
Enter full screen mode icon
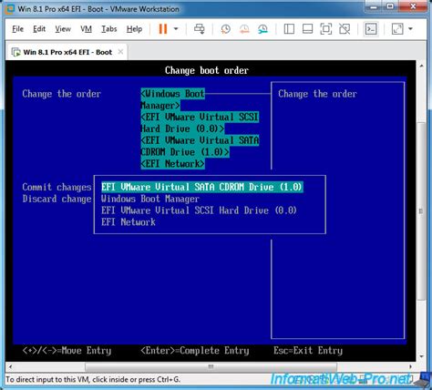tap(326, 29)
